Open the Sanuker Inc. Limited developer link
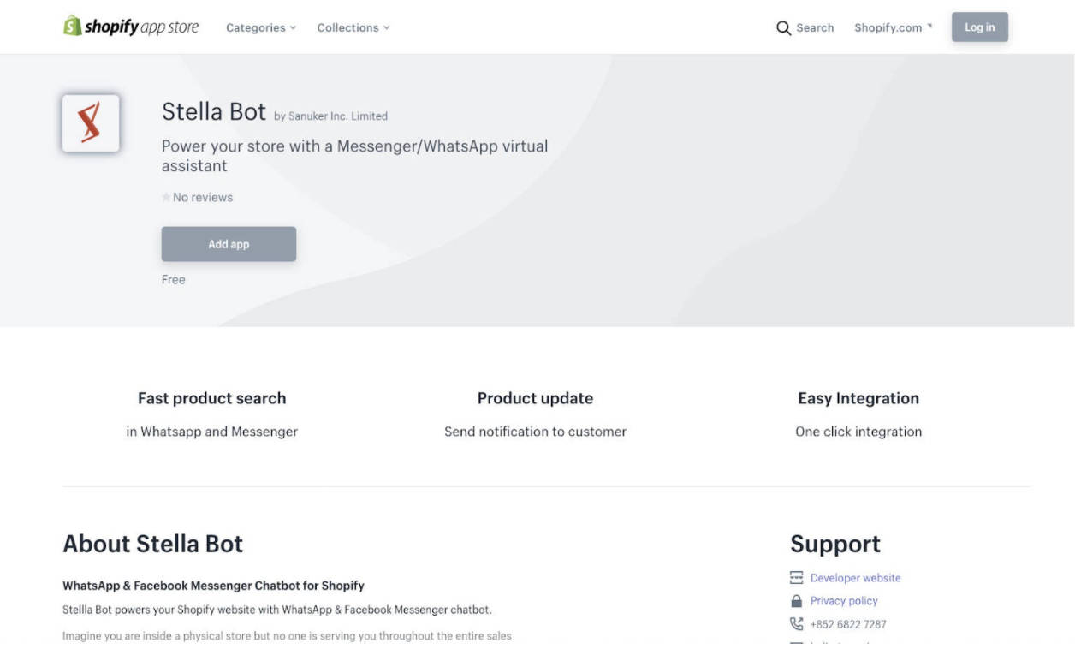Screen dimensions: 1075x649 (338, 116)
